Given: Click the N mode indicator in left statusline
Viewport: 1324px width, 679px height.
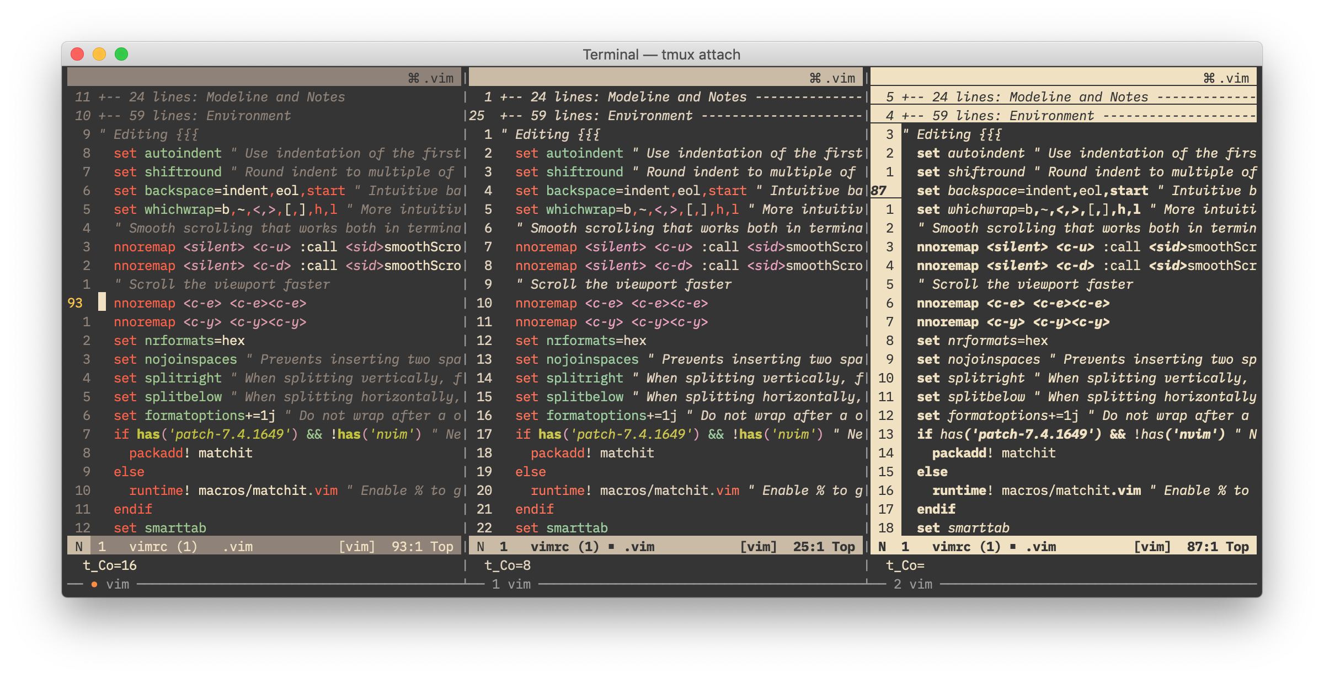Looking at the screenshot, I should (79, 547).
